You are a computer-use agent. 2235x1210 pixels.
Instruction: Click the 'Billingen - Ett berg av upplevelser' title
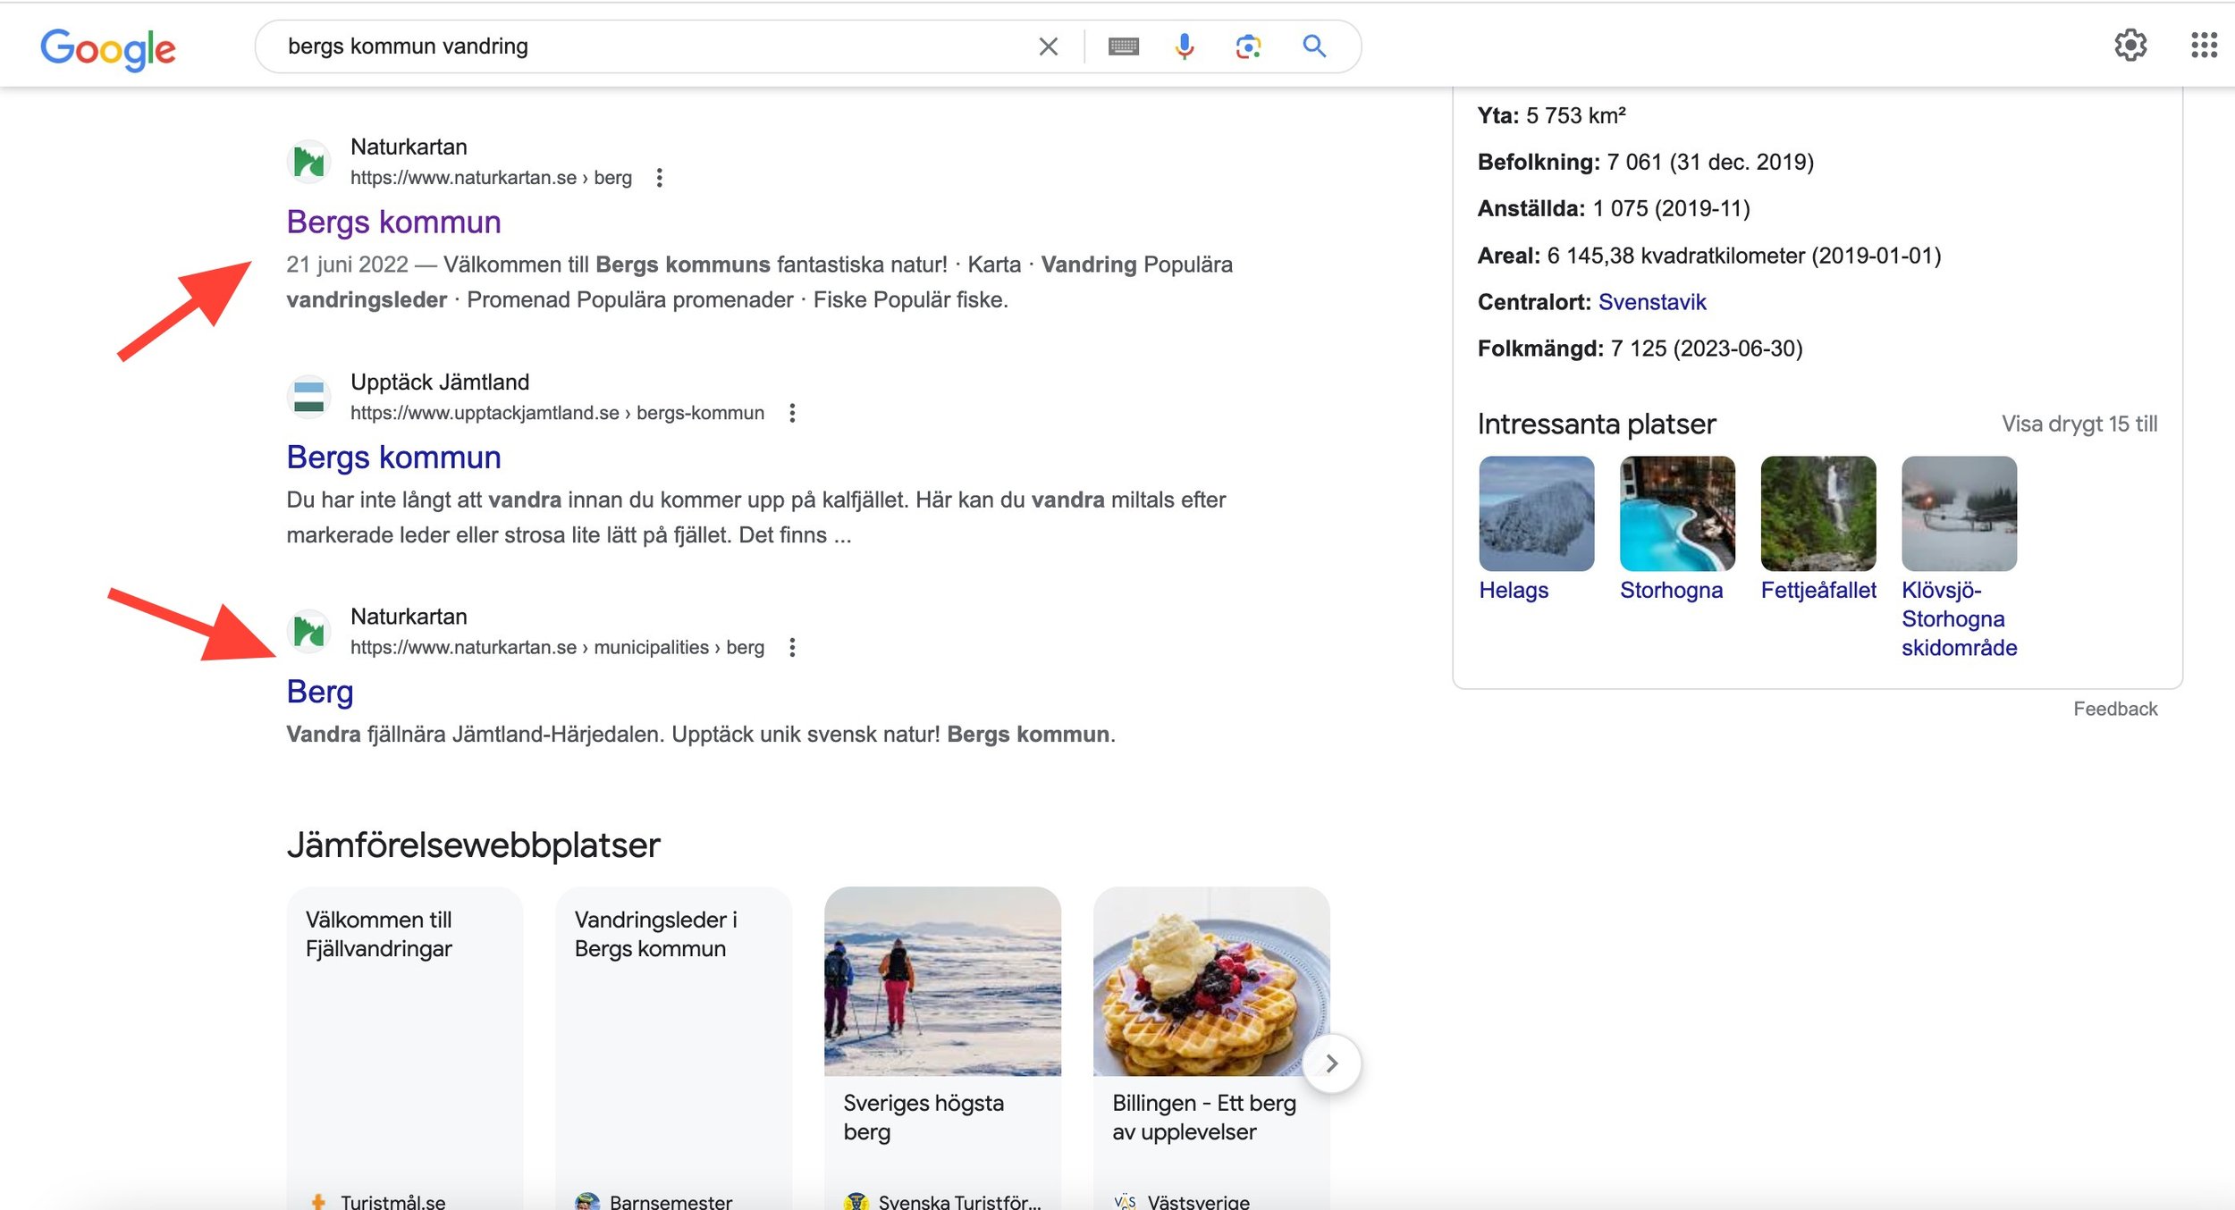tap(1204, 1117)
